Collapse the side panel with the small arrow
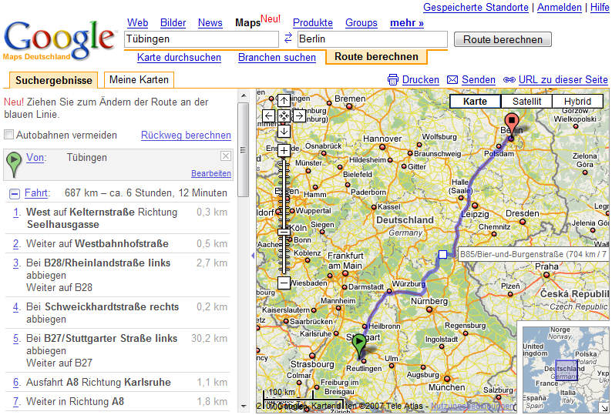Viewport: 612px width, 415px height. pyautogui.click(x=253, y=256)
